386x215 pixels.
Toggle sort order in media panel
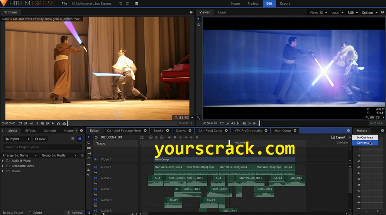(x=82, y=155)
